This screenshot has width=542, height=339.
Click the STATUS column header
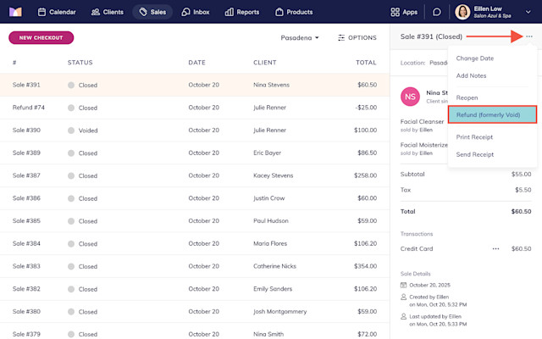[80, 63]
